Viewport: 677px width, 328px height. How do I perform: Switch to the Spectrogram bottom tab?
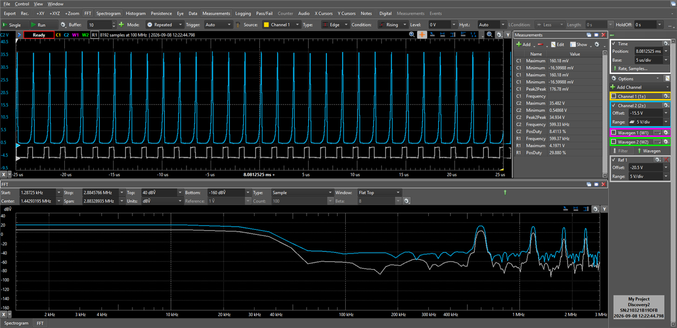[16, 323]
